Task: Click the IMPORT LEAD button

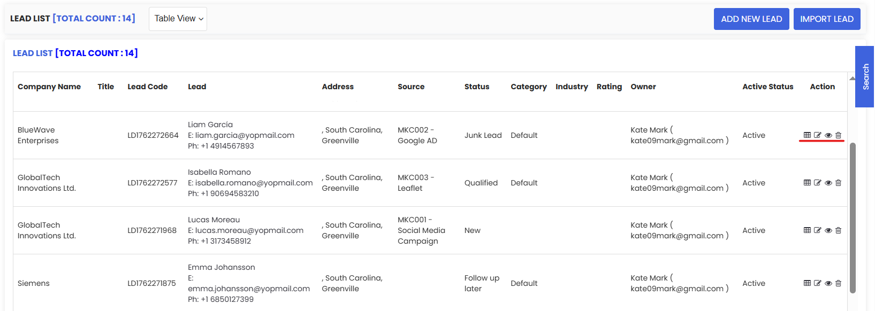Action: pos(827,19)
